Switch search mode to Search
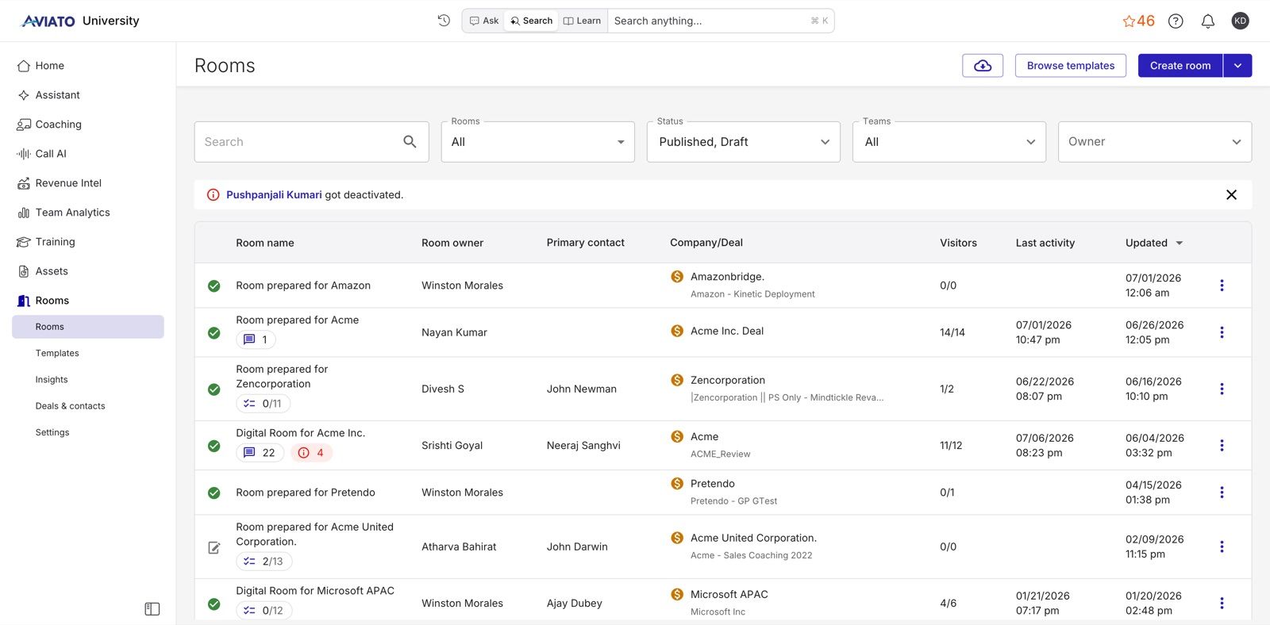The image size is (1270, 625). [531, 21]
